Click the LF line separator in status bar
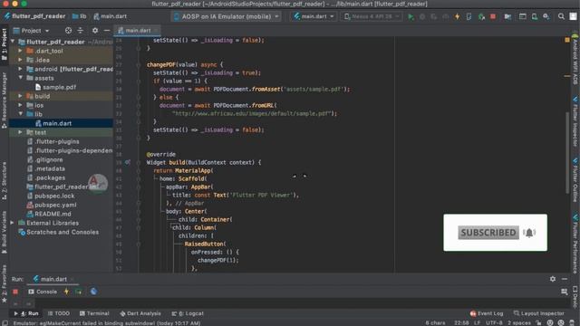 [478, 323]
